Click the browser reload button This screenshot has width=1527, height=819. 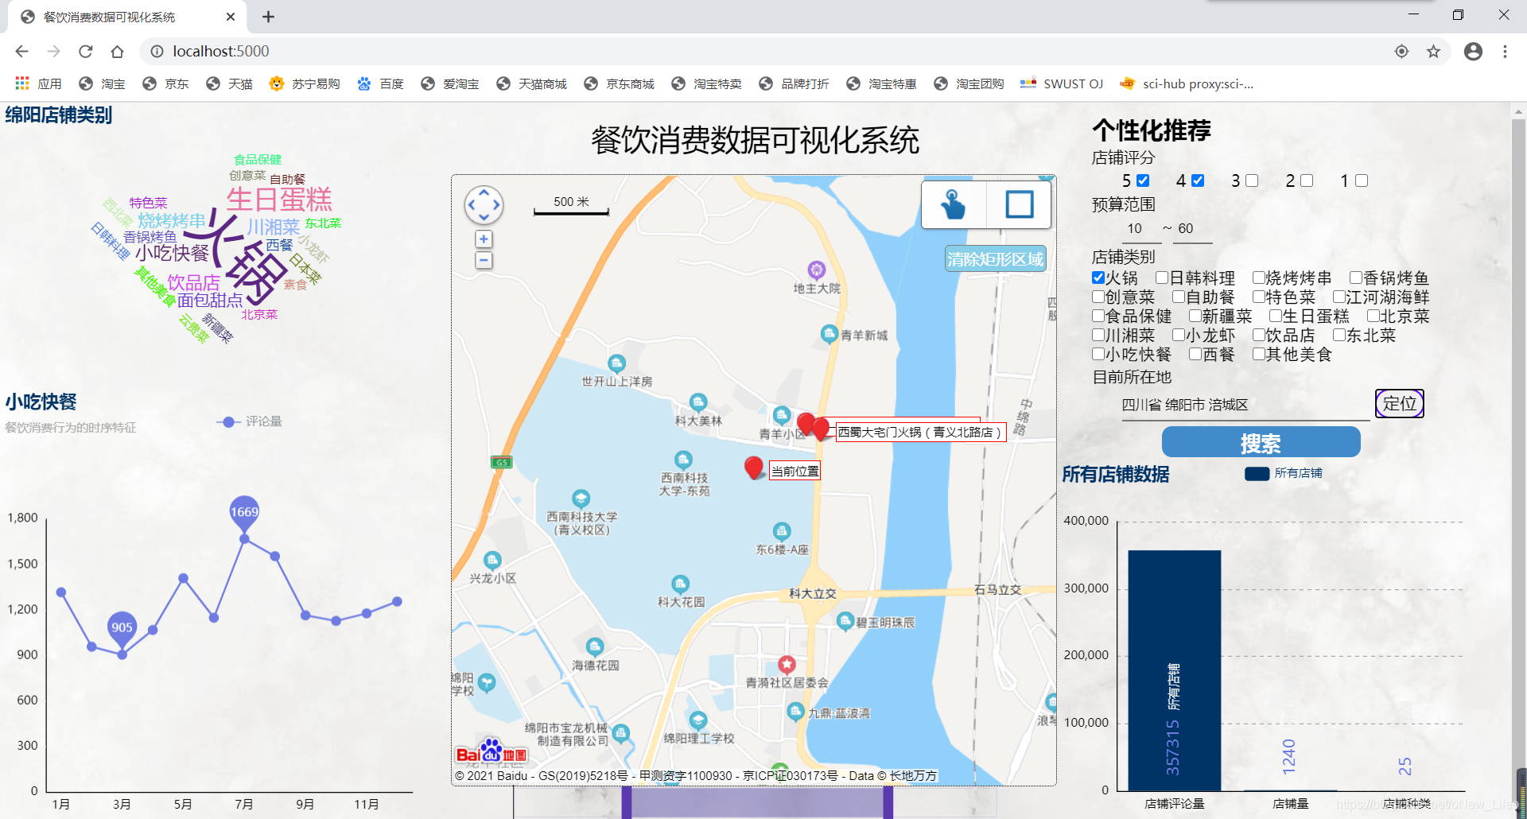click(86, 52)
